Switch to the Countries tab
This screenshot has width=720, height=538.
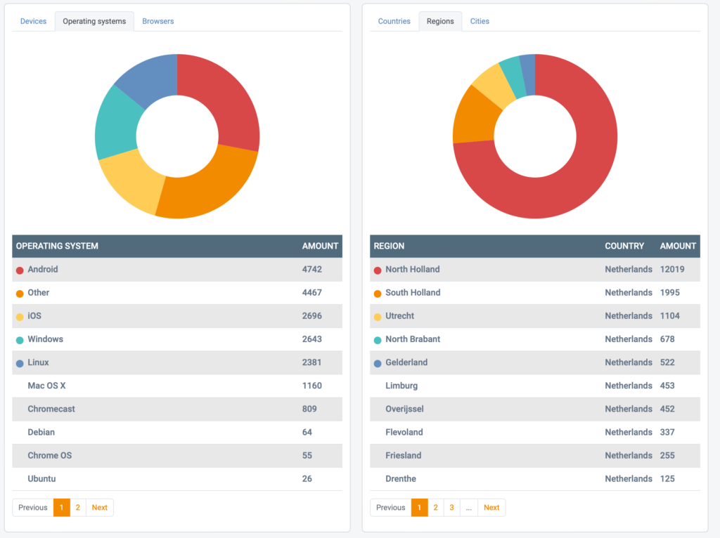[x=394, y=21]
